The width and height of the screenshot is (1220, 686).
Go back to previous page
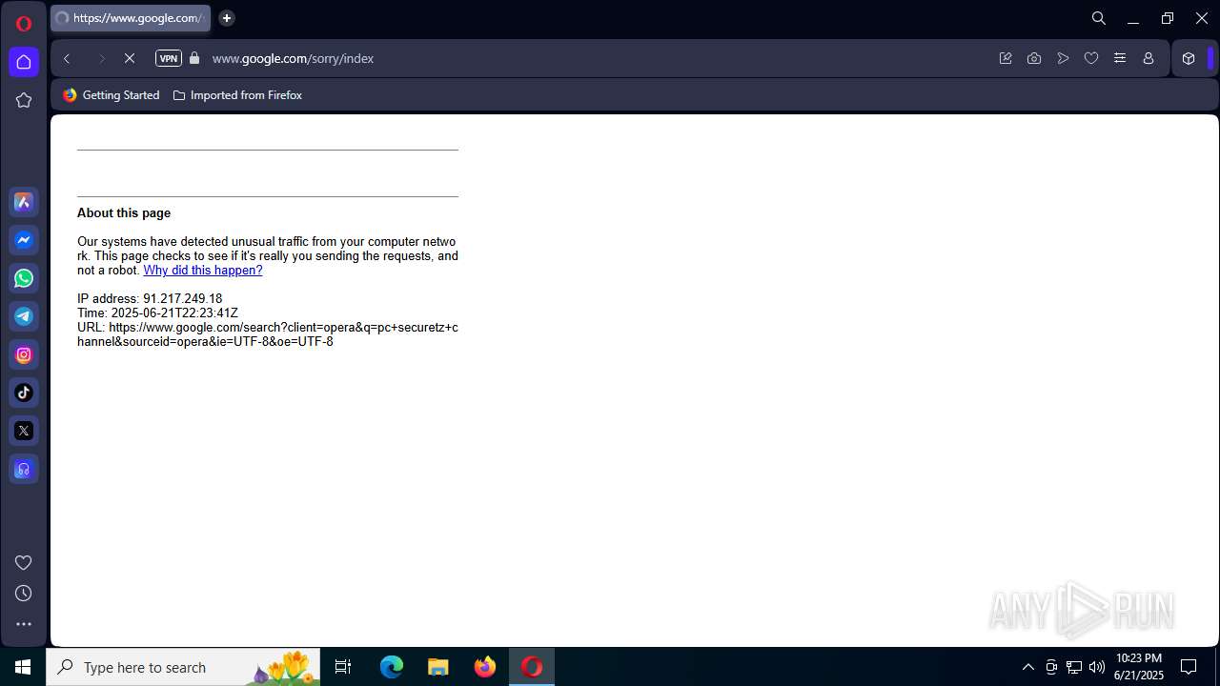[x=67, y=58]
